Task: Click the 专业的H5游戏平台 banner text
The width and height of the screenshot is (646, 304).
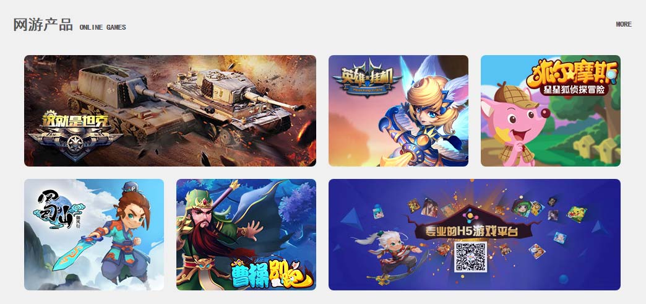Action: point(470,232)
